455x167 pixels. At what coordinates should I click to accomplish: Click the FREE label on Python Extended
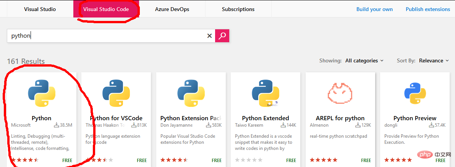[291, 161]
